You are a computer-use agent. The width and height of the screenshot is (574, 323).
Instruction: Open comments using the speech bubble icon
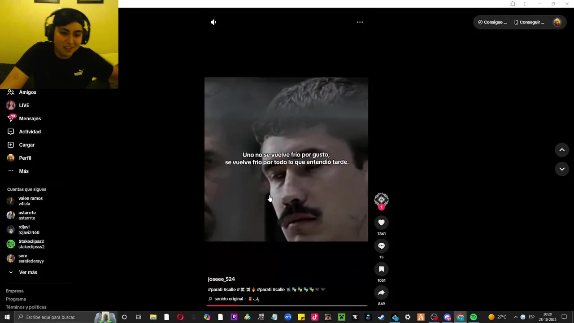click(381, 246)
